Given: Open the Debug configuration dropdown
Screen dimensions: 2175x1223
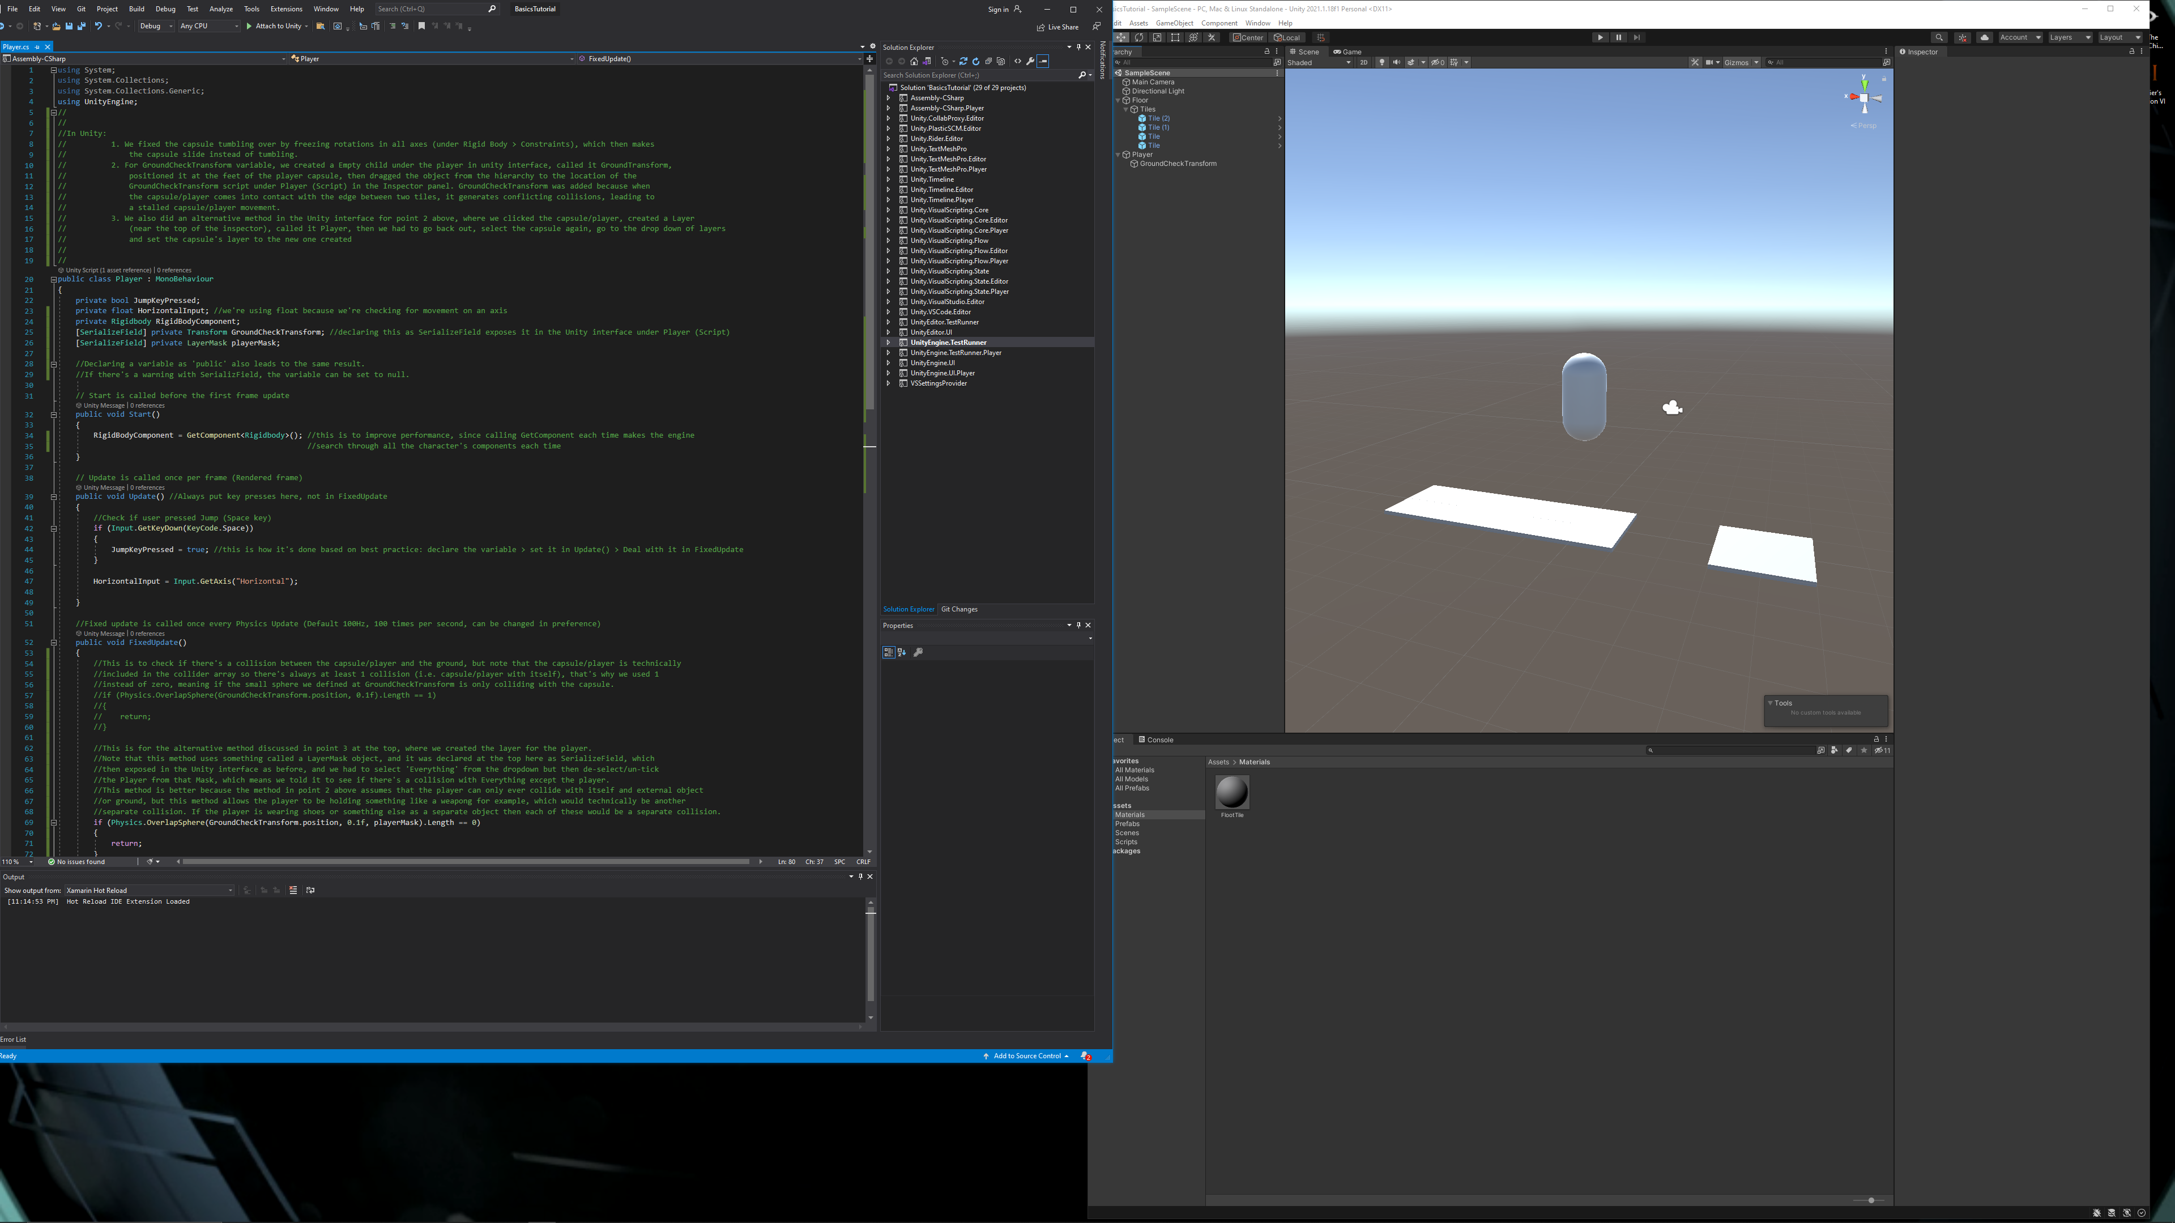Looking at the screenshot, I should 156,26.
